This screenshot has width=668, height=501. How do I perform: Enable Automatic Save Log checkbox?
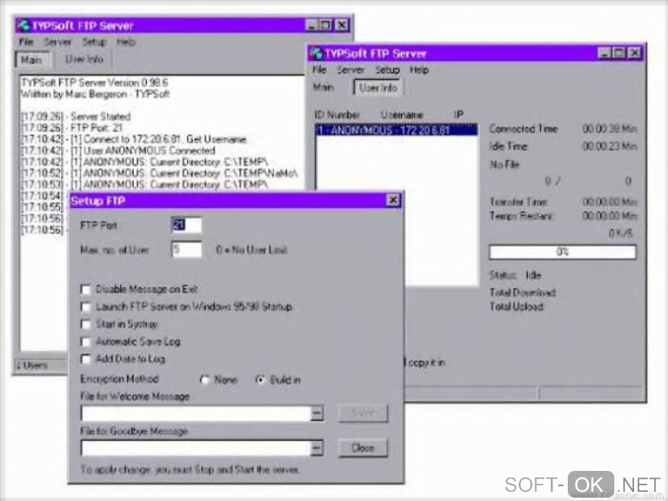(x=86, y=342)
